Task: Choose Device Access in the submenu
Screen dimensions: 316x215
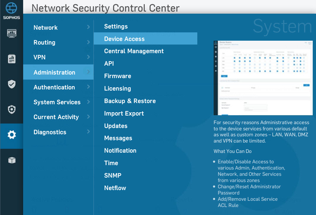Action: [x=124, y=39]
